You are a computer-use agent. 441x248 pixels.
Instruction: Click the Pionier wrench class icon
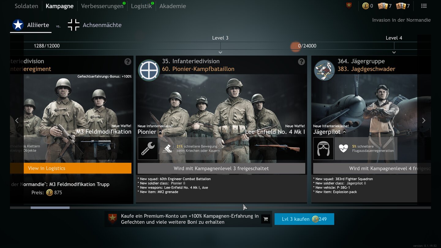click(148, 148)
